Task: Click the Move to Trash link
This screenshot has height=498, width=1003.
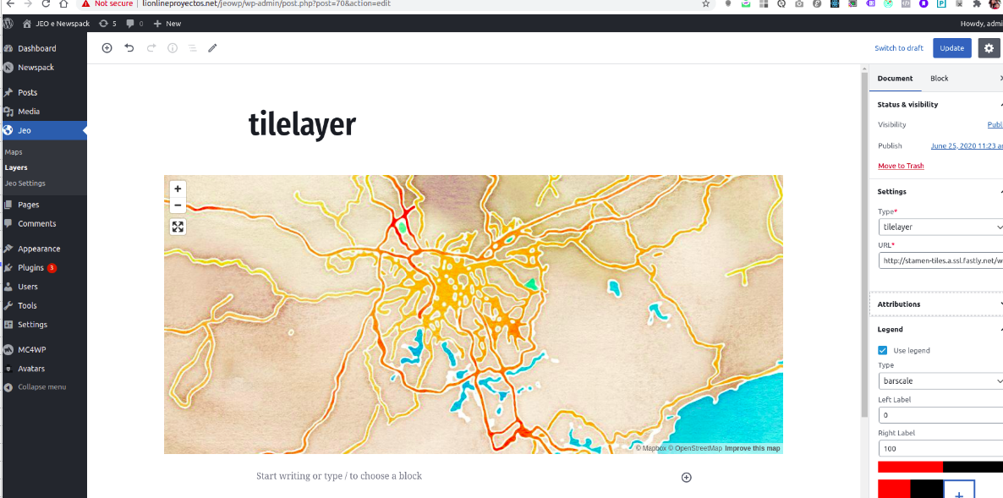Action: [901, 166]
